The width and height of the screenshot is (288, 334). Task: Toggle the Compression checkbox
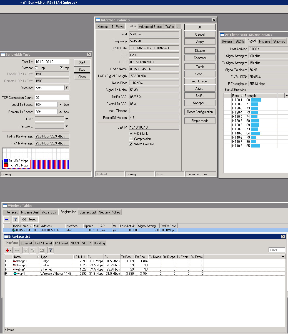pyautogui.click(x=131, y=139)
